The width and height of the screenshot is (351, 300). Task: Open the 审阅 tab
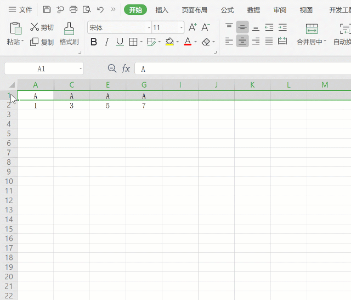[x=280, y=10]
